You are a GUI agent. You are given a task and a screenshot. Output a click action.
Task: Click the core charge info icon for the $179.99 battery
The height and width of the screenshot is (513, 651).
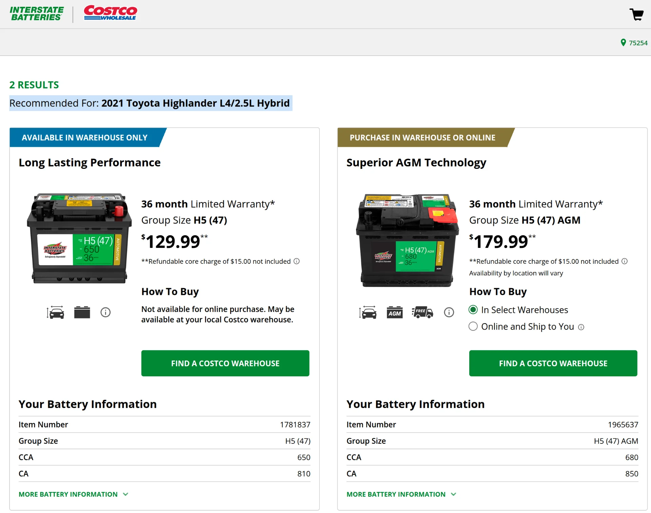point(625,261)
